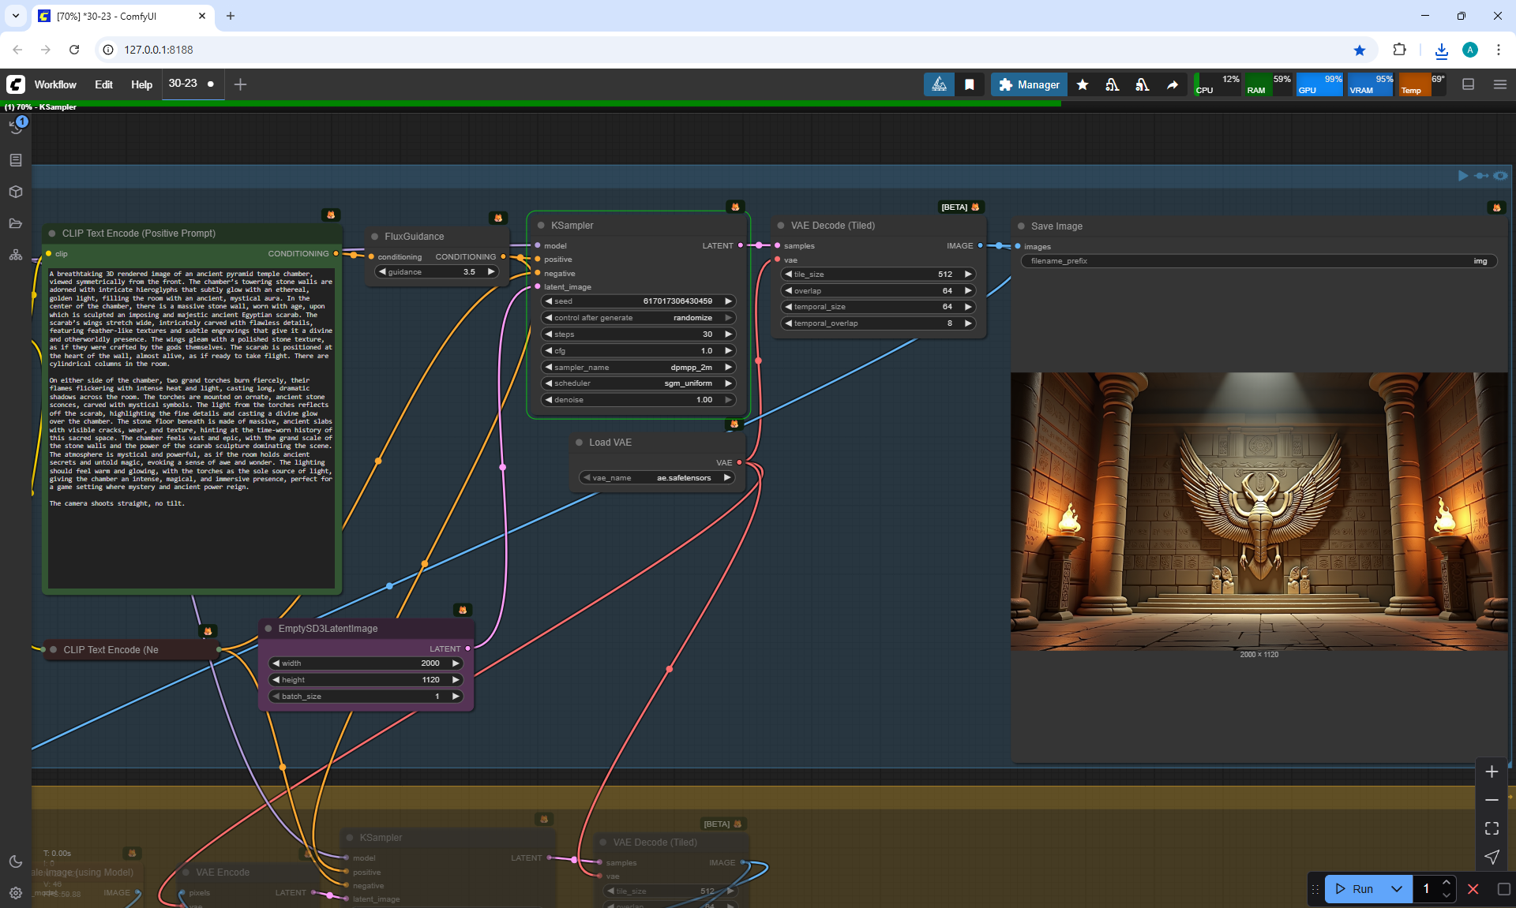Open the queue history sidebar icon

[x=16, y=126]
